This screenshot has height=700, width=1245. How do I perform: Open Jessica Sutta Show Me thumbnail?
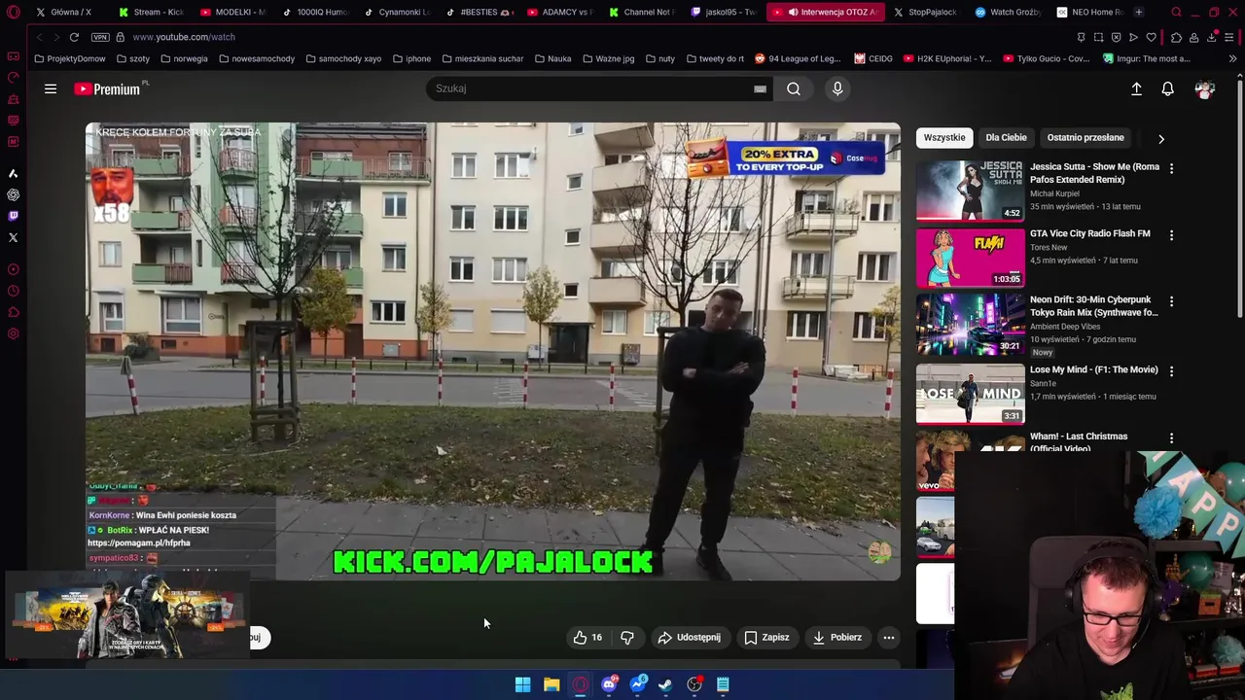pyautogui.click(x=970, y=191)
